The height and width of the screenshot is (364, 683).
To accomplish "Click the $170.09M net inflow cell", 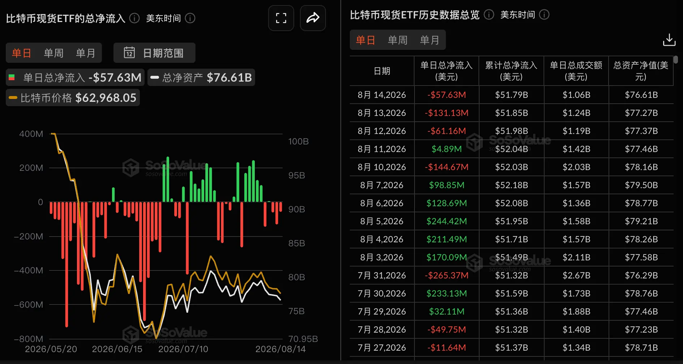I will coord(447,257).
